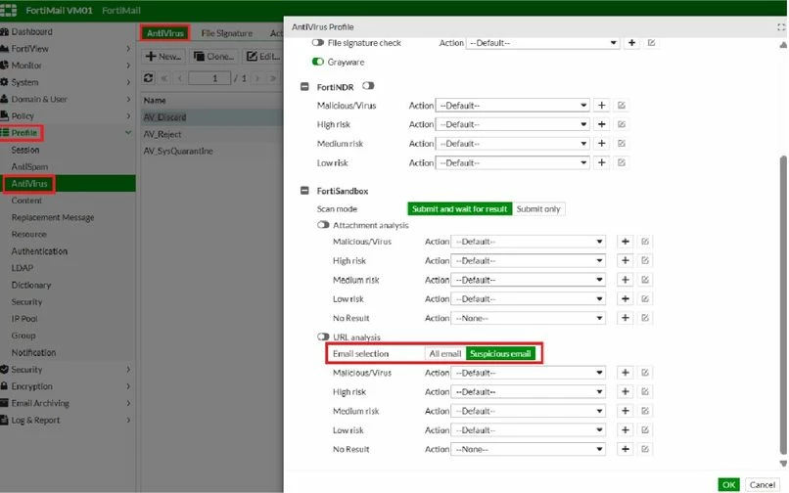Edit action for FortiNDR Medium risk

click(622, 144)
